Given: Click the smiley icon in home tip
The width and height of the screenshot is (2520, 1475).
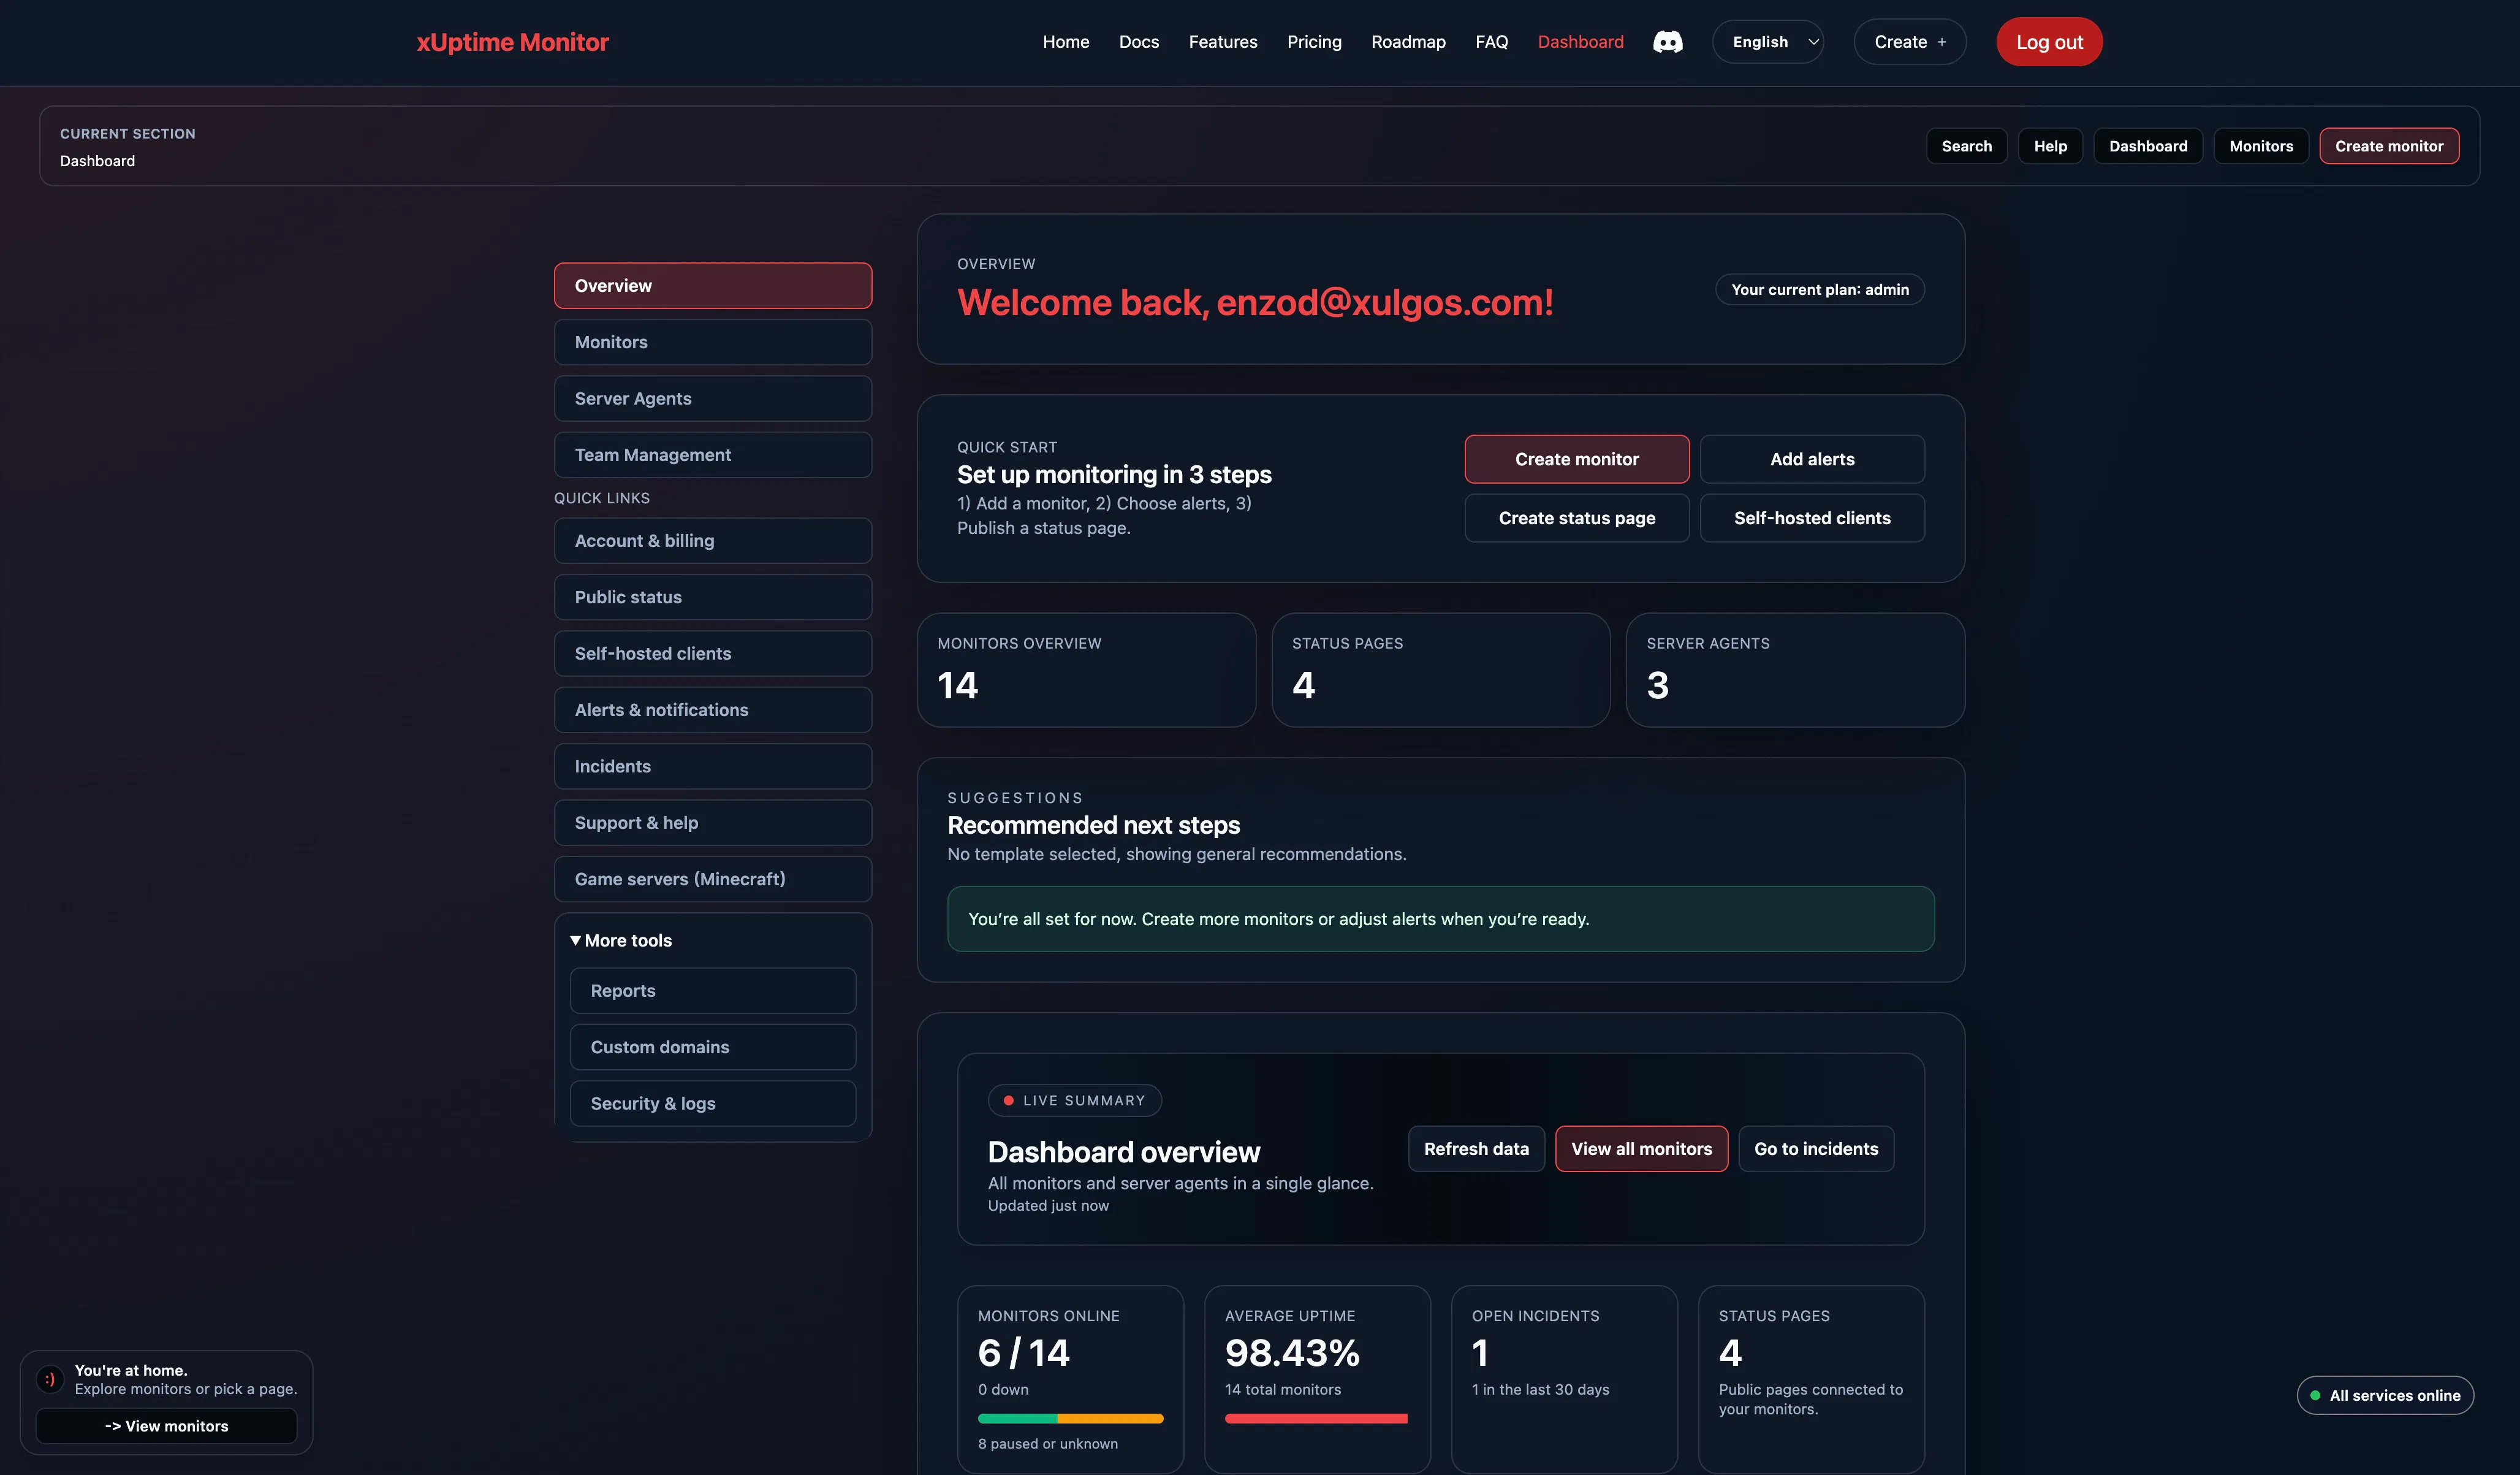Looking at the screenshot, I should [50, 1379].
